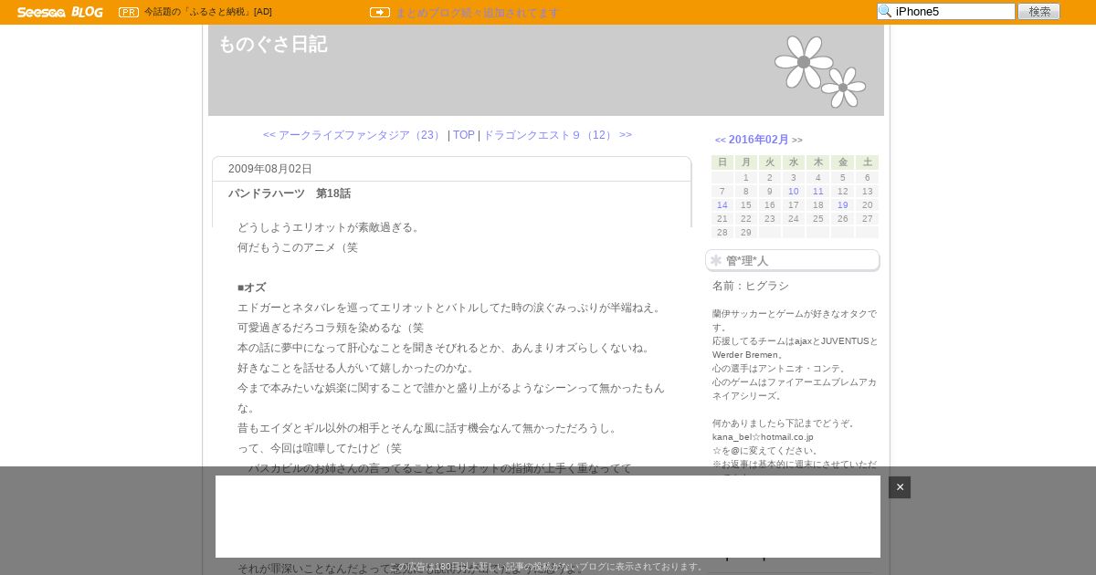Click the 管*理*人 sidebar heading

(x=747, y=261)
